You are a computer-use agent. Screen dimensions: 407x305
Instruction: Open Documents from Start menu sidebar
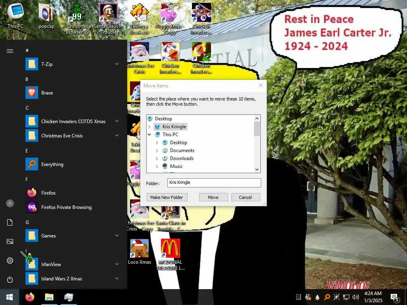coord(10,222)
